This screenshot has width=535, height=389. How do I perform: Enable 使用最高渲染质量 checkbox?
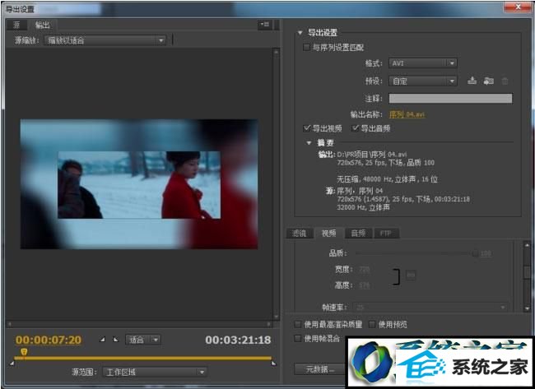[x=298, y=324]
